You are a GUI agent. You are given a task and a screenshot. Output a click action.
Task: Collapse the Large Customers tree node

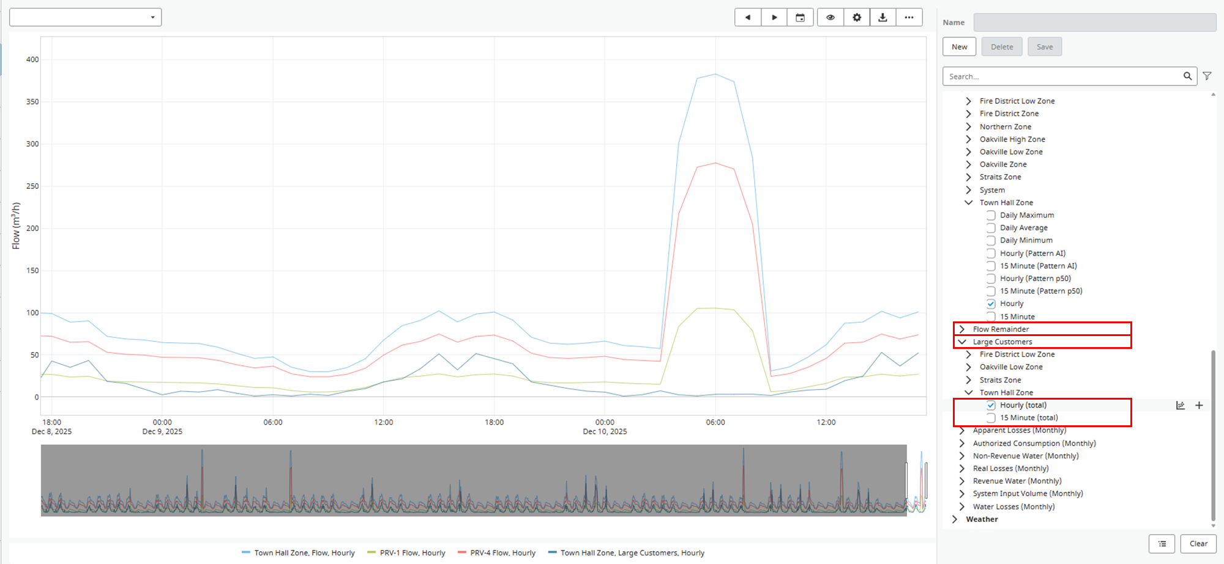[x=962, y=342]
